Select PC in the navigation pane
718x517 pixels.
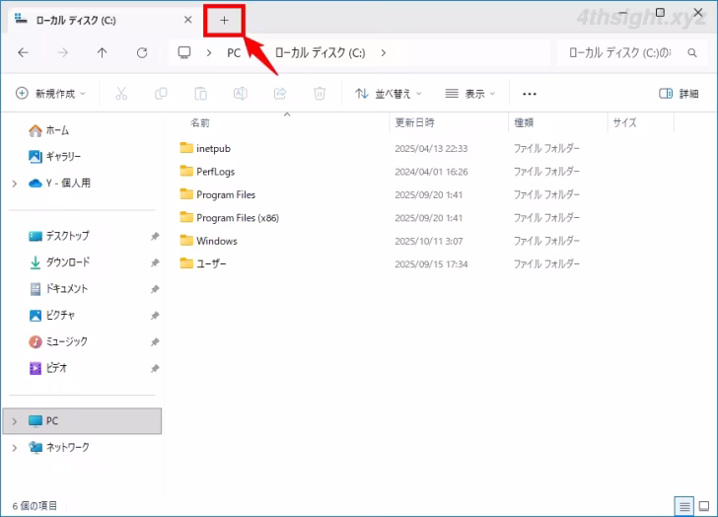82,421
